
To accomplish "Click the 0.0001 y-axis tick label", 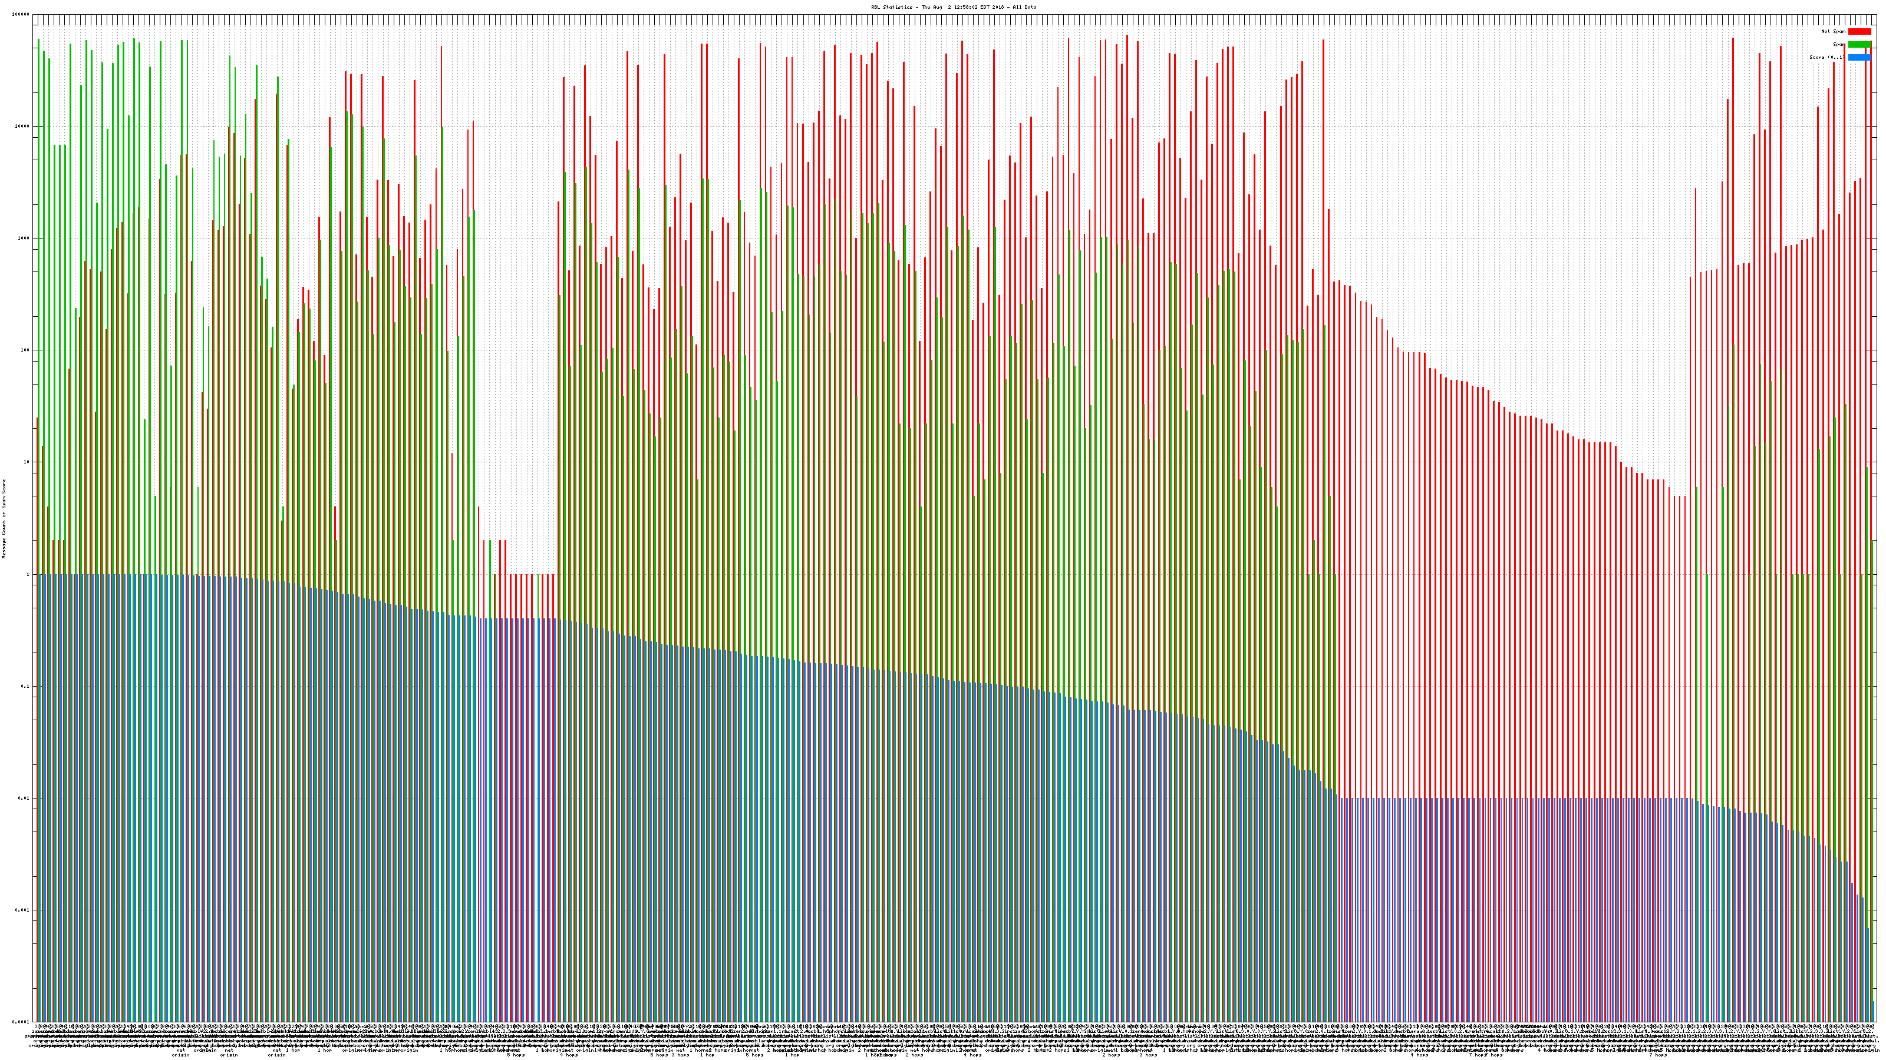I will (x=21, y=1022).
